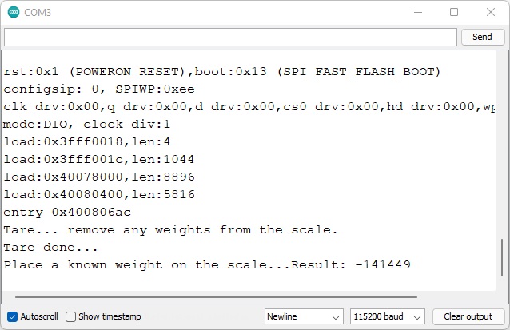Click the Clear output button
Viewport: 510px width, 330px height.
click(468, 316)
